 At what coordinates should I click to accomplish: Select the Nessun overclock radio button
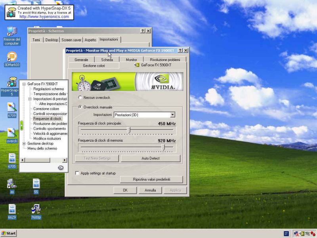80,97
